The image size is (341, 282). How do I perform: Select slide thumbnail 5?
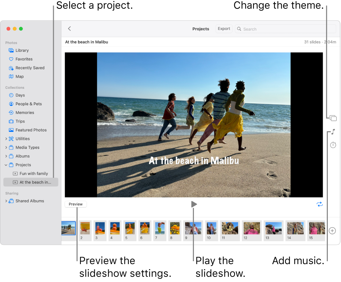130,230
